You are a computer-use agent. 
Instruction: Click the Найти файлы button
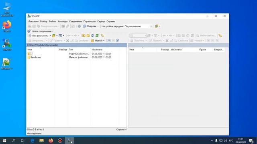(x=206, y=36)
